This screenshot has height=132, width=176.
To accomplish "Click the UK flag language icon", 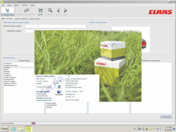I will click(34, 123).
